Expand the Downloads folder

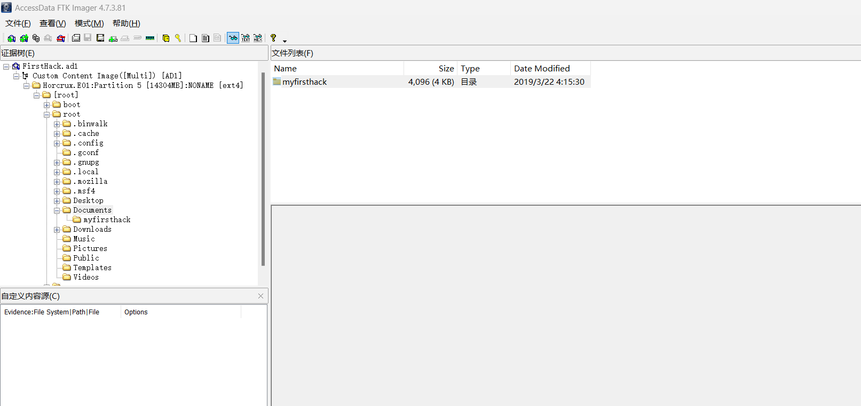coord(57,230)
